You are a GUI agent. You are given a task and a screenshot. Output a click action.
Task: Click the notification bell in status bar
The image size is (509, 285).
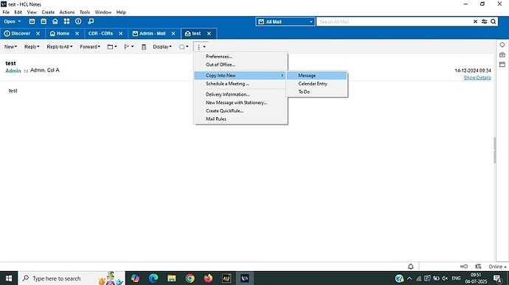(411, 267)
